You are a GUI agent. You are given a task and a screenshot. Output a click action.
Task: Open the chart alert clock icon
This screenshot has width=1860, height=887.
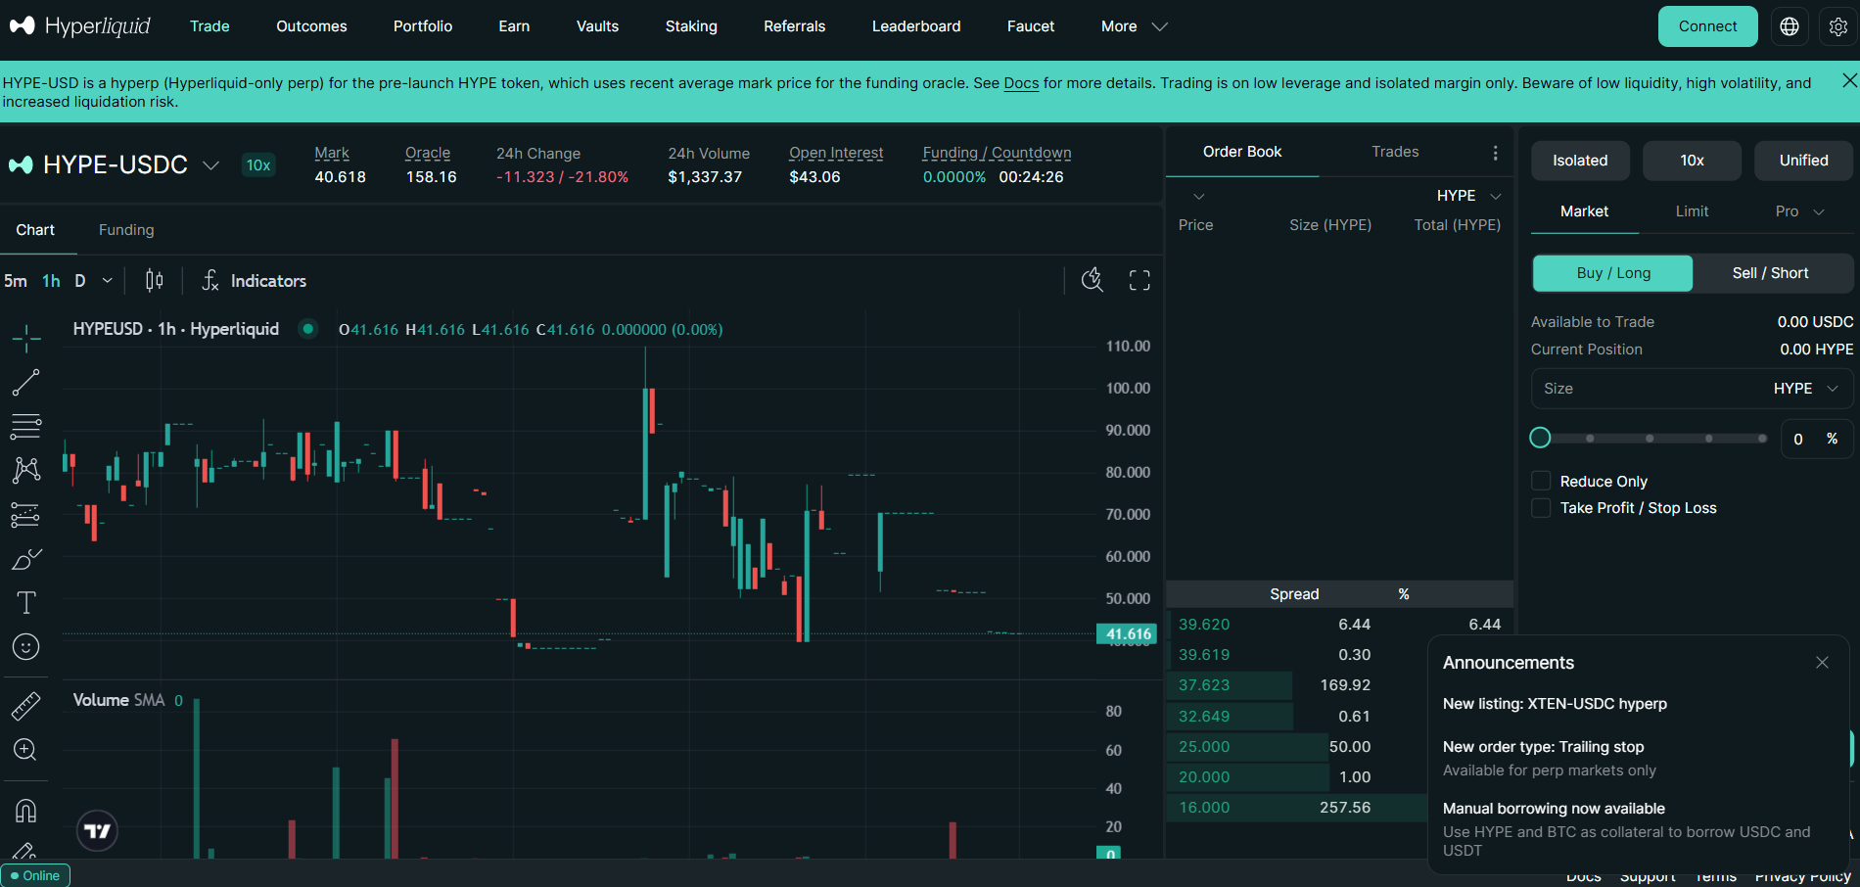click(1093, 281)
